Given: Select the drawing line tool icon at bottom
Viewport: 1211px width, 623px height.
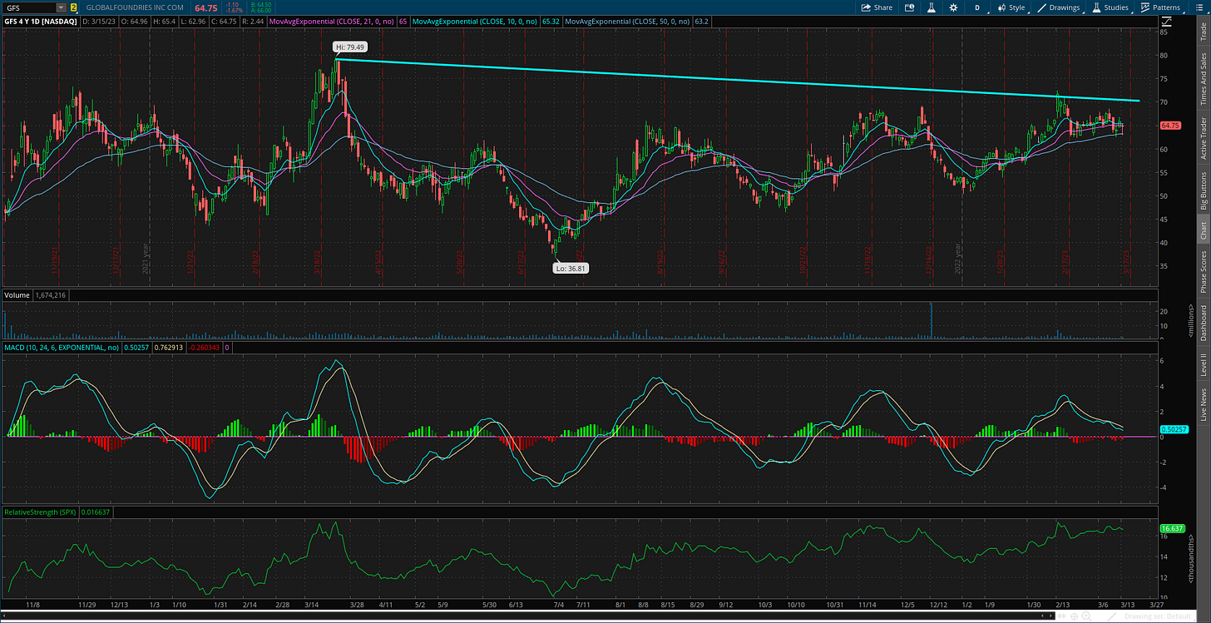Looking at the screenshot, I should click(1114, 617).
